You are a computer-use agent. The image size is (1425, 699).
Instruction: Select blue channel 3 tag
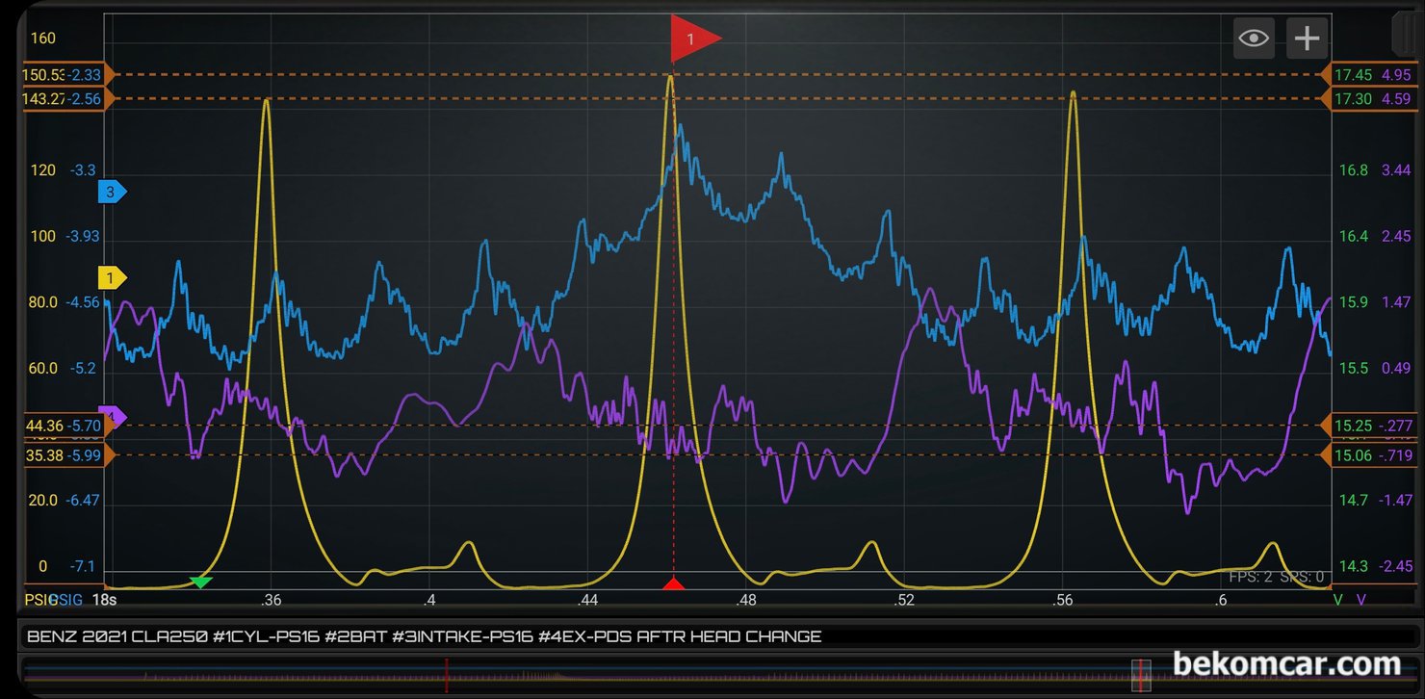[113, 192]
